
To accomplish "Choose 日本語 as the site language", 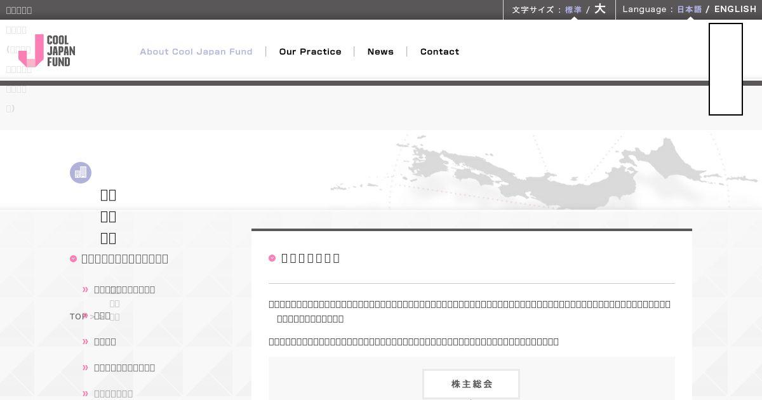I will point(690,10).
